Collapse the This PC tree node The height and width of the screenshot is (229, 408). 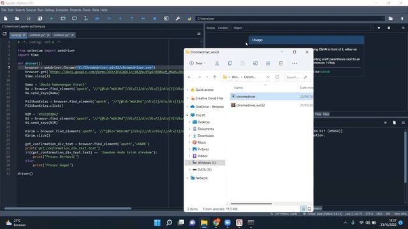187,115
